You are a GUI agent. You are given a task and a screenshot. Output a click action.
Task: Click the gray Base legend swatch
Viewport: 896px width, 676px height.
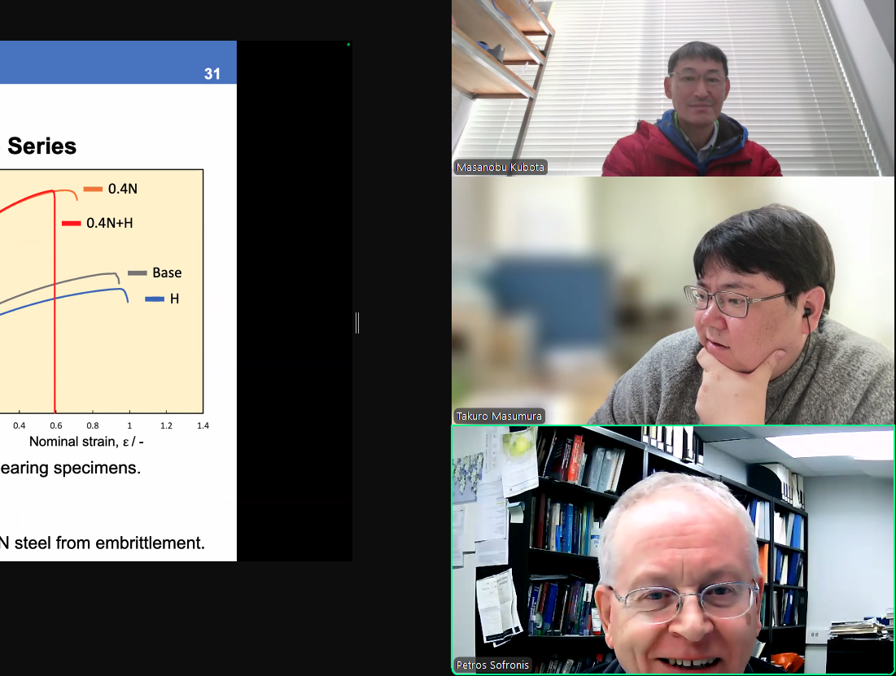[137, 273]
